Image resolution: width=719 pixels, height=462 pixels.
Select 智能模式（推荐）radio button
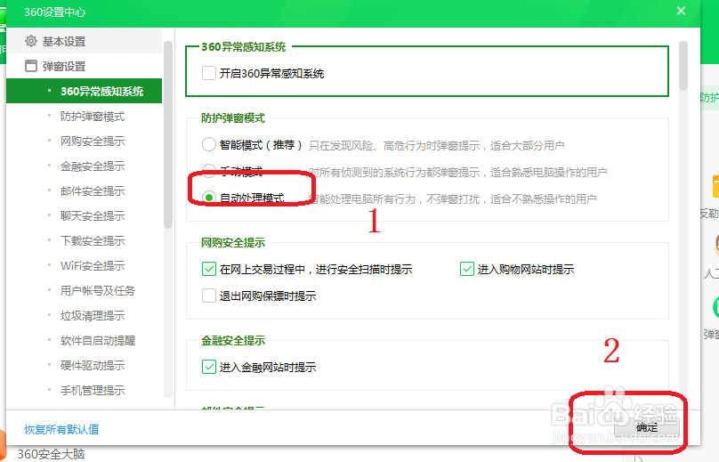(x=208, y=144)
